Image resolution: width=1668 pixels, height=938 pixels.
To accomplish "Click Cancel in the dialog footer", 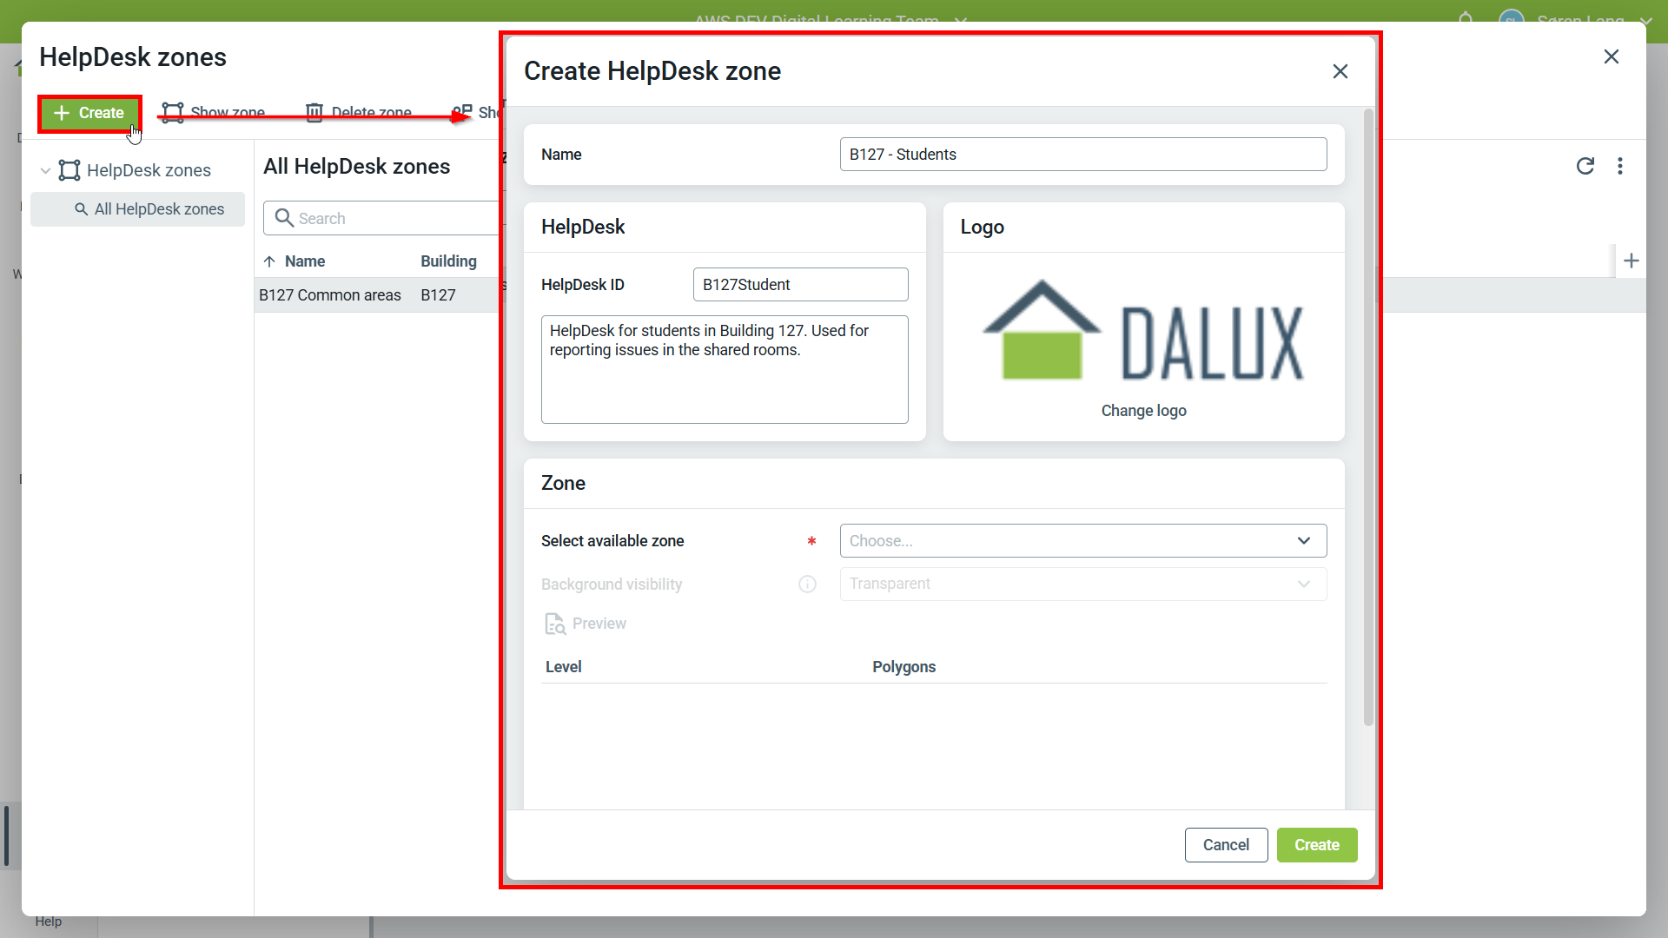I will click(1226, 845).
